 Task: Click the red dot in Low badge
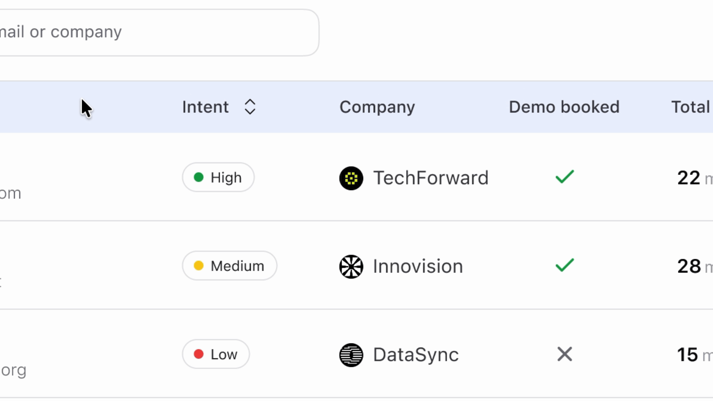(x=199, y=354)
